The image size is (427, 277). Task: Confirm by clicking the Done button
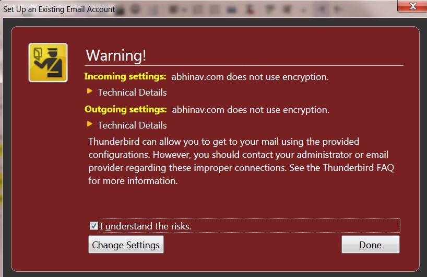click(370, 245)
